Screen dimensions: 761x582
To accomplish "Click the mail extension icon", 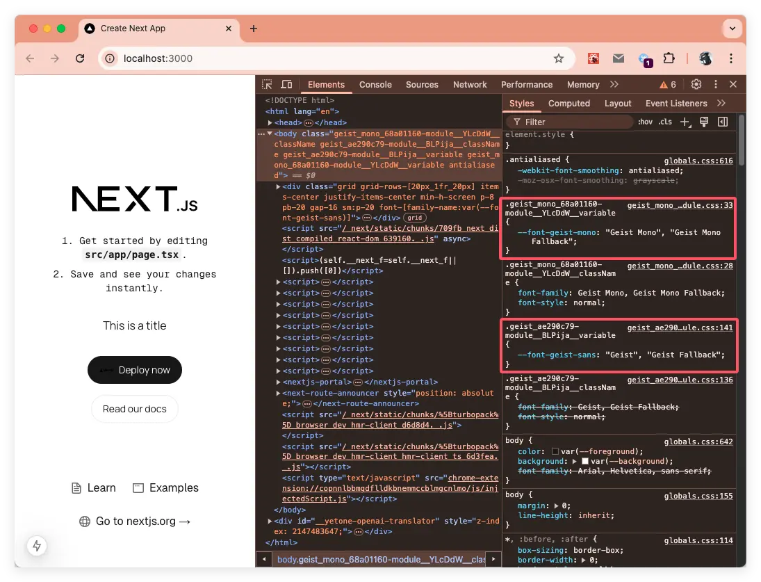I will coord(619,58).
